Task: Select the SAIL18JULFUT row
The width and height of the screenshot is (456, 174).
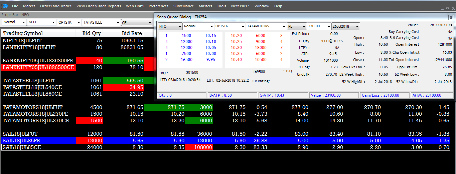Action: [x=225, y=134]
